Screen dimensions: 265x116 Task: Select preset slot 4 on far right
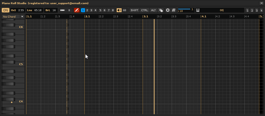coord(261,10)
